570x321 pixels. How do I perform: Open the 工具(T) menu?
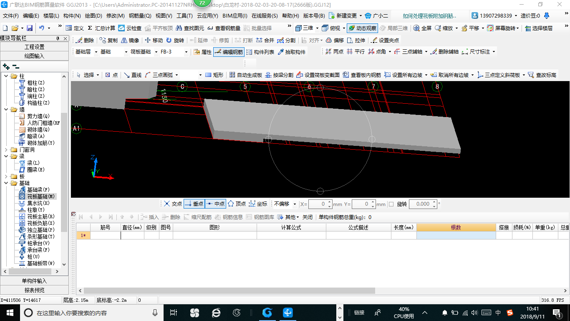(184, 16)
